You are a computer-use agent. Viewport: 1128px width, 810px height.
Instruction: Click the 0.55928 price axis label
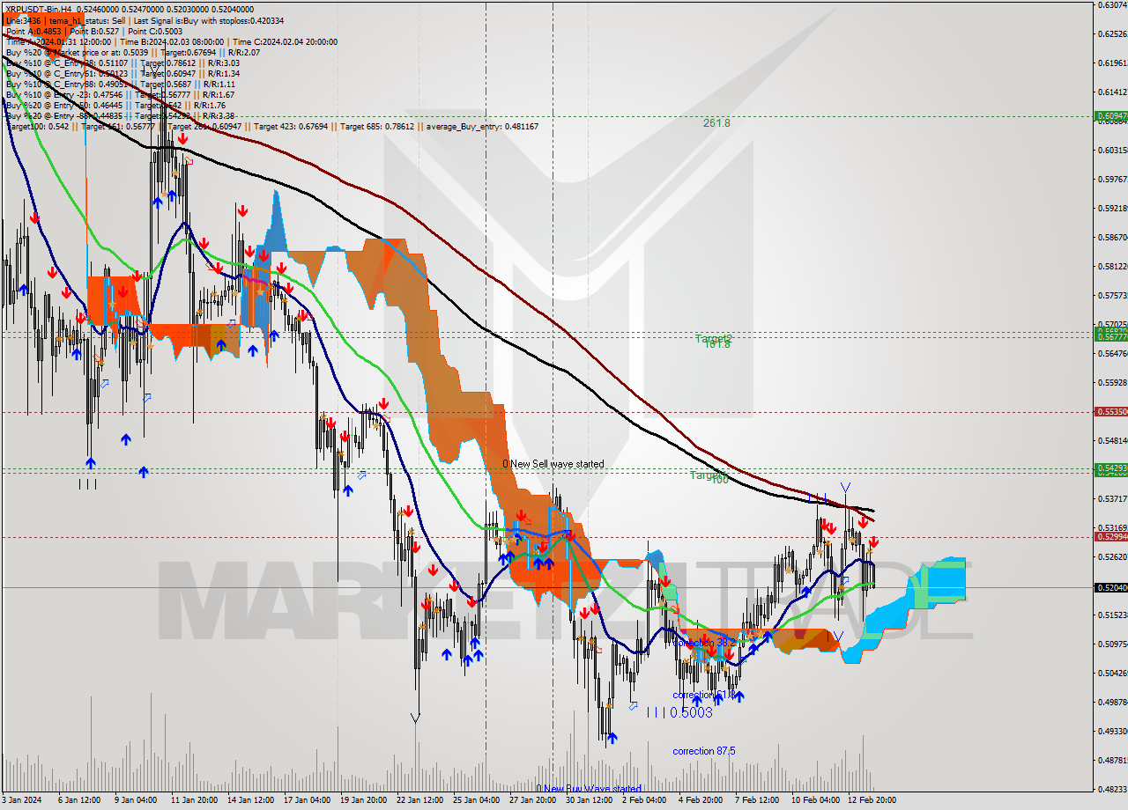point(1112,382)
